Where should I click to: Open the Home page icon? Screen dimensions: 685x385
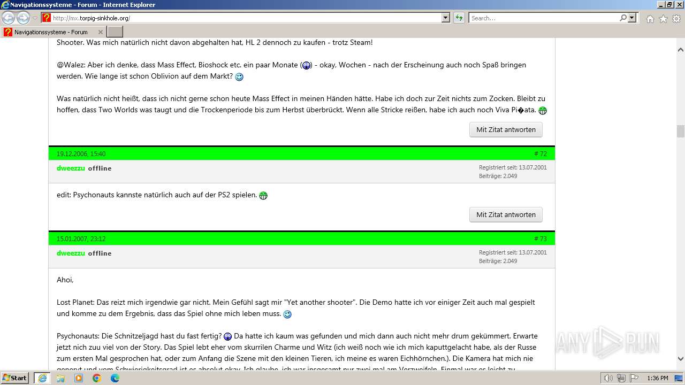650,19
